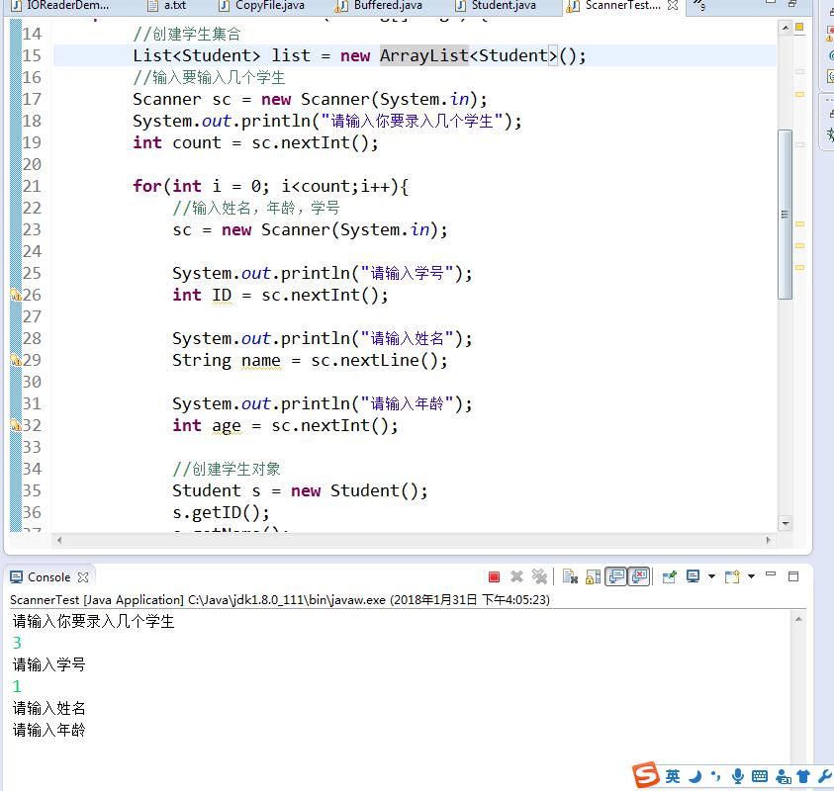Click comment '//创建学生对象' on line 34

[227, 469]
